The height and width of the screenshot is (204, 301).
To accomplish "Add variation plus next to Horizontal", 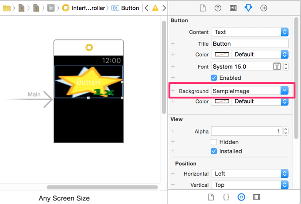I will (x=173, y=173).
